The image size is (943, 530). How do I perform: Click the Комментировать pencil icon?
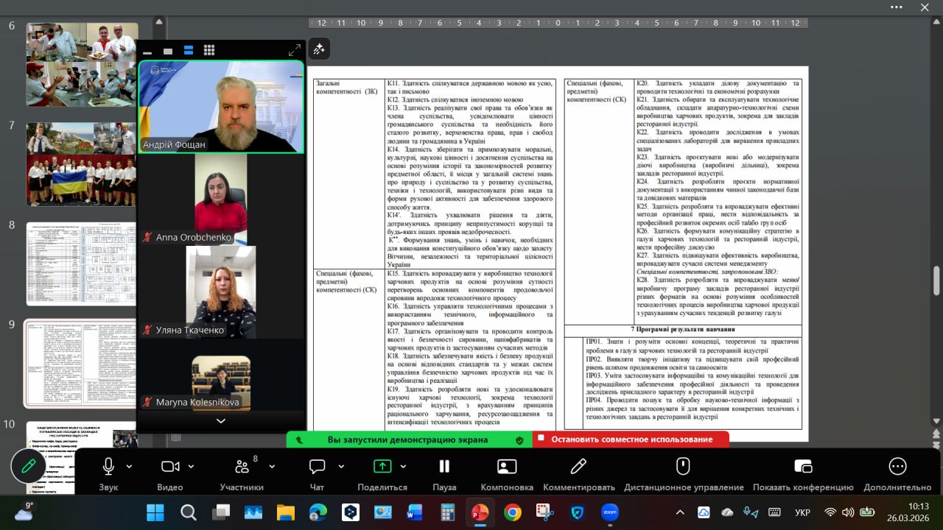[x=578, y=467]
